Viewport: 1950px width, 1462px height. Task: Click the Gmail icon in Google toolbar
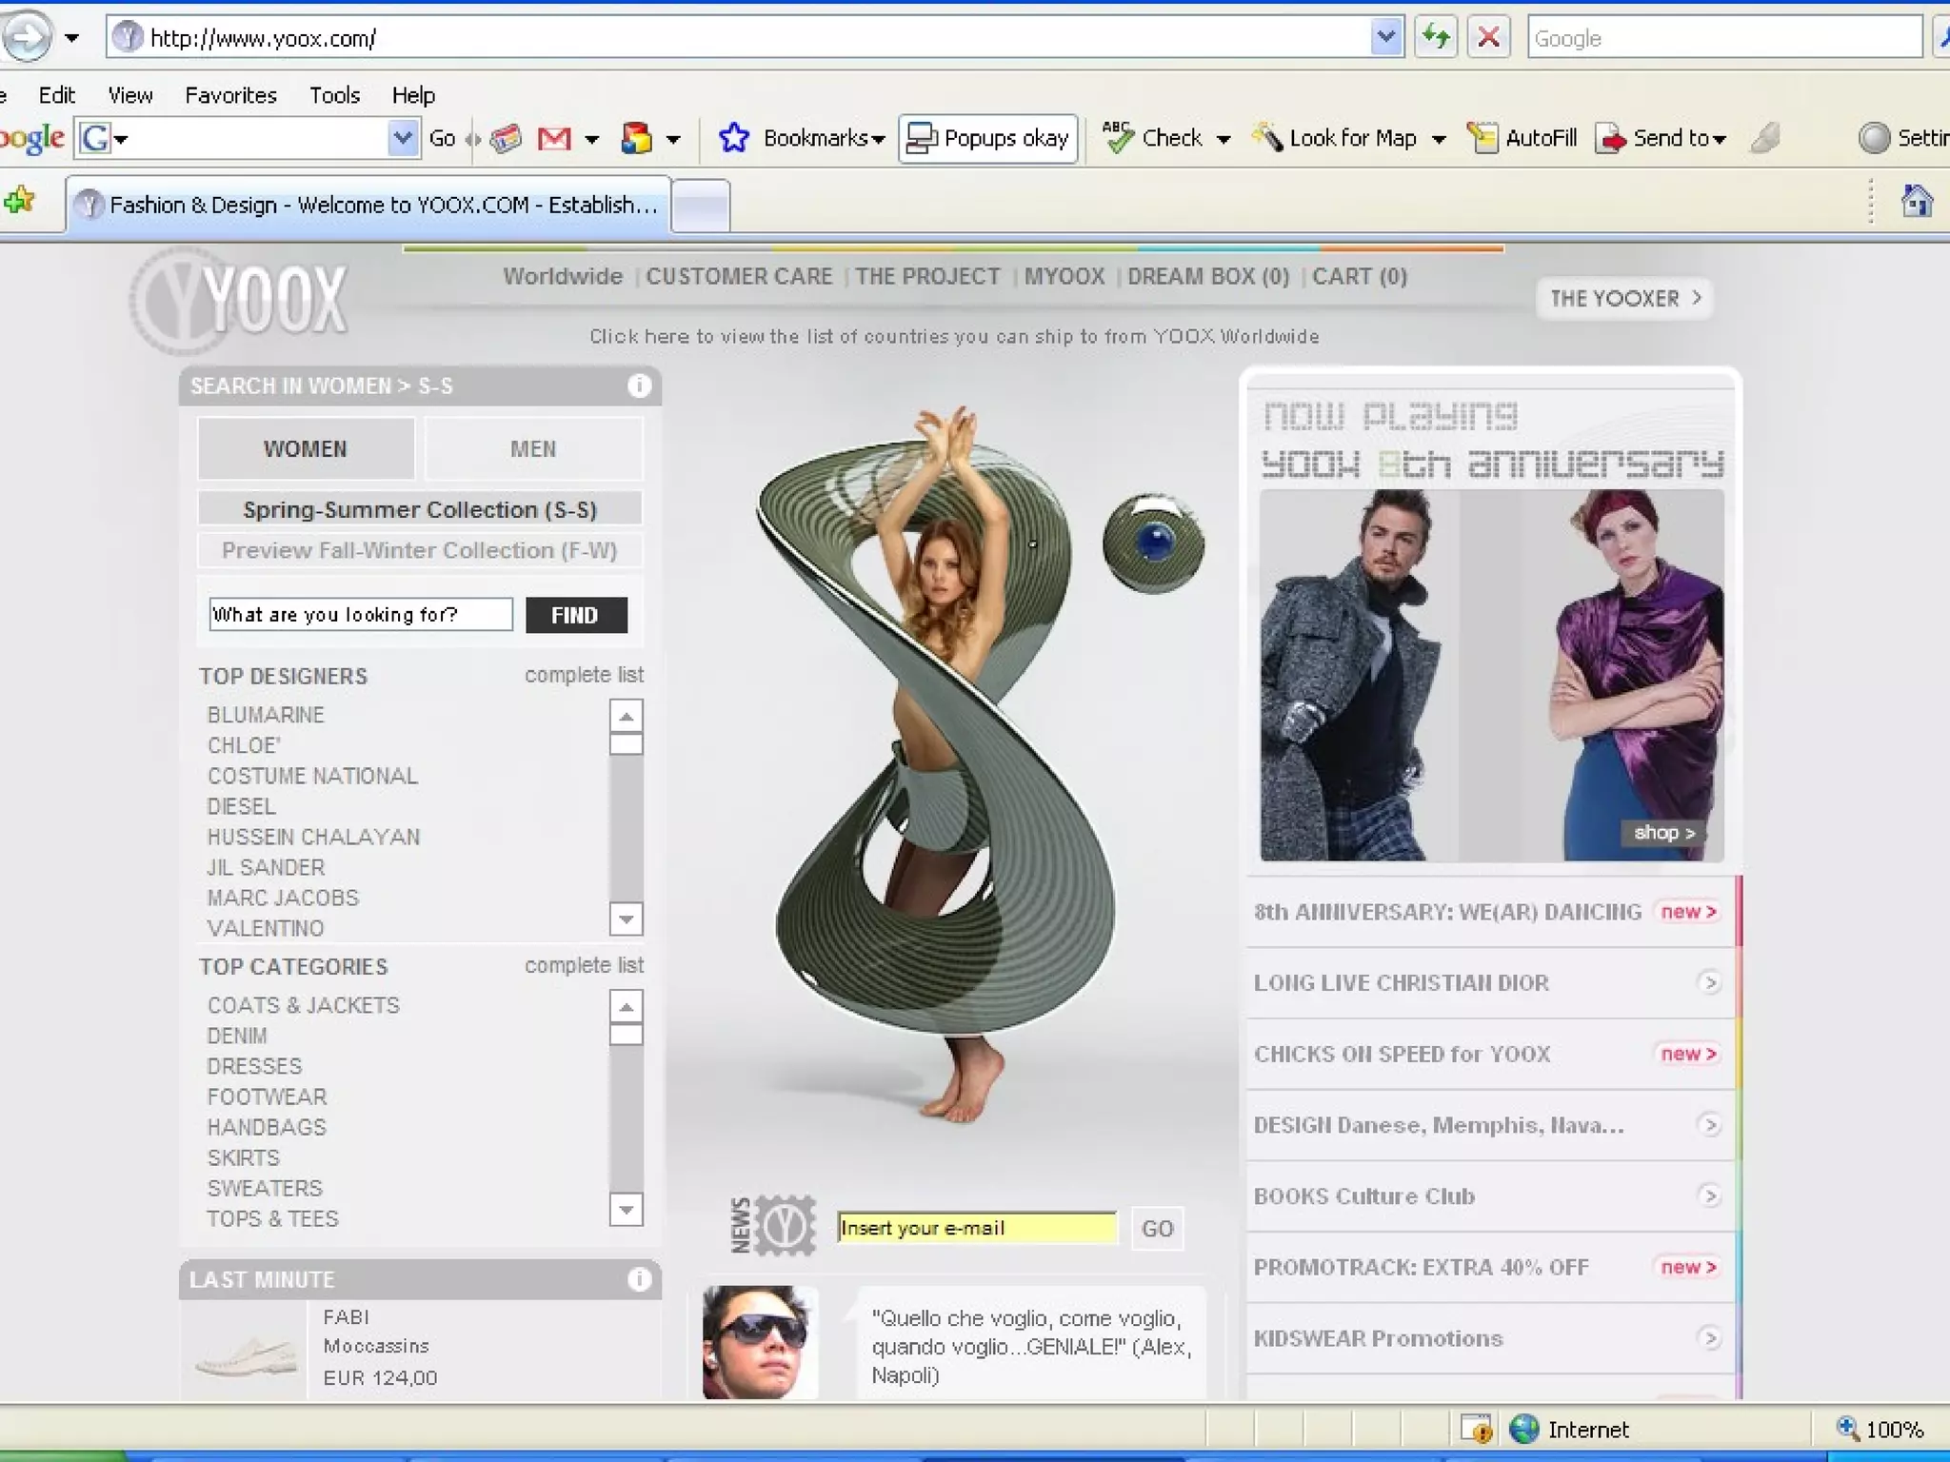pos(554,139)
